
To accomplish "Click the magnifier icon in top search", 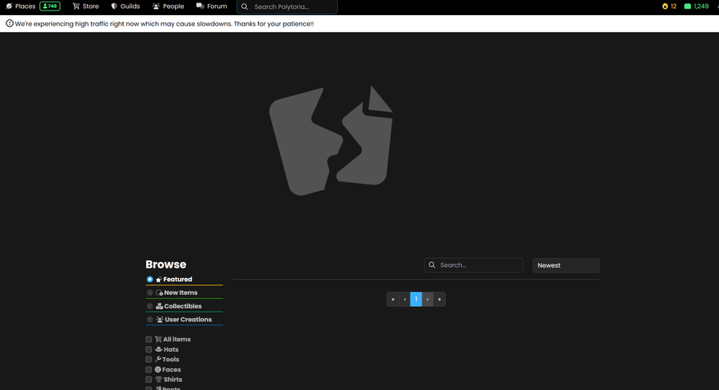I will (x=244, y=7).
